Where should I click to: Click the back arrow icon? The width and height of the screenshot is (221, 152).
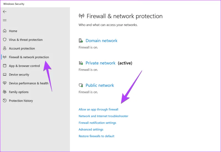click(5, 12)
